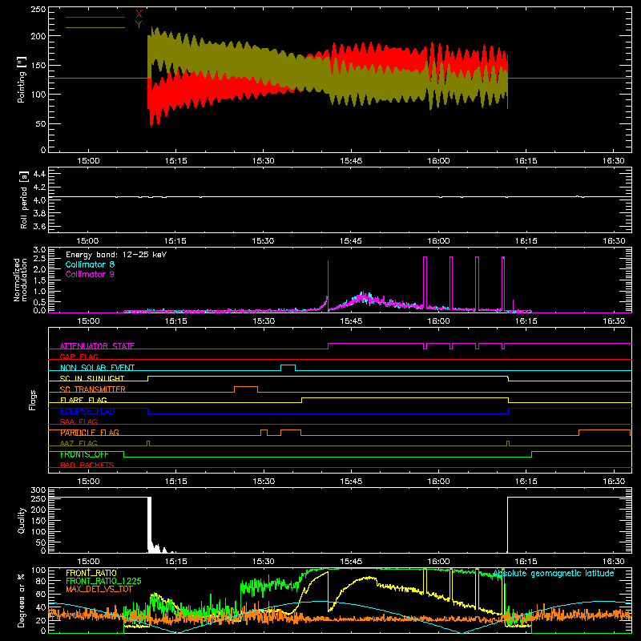Click the red X legend line sample
The image size is (641, 641).
[x=95, y=17]
